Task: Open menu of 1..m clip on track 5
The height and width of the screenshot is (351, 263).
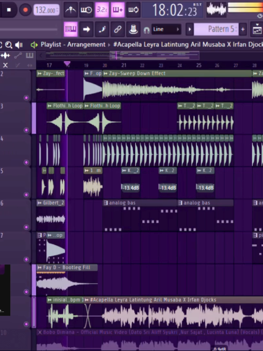Action: tap(87, 171)
